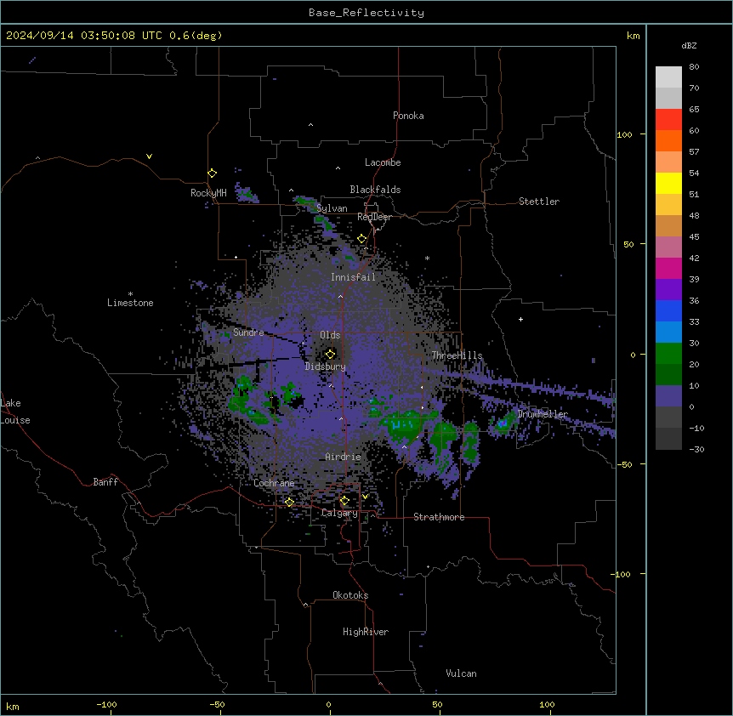
Task: Select the Sundre label
Action: [x=248, y=332]
